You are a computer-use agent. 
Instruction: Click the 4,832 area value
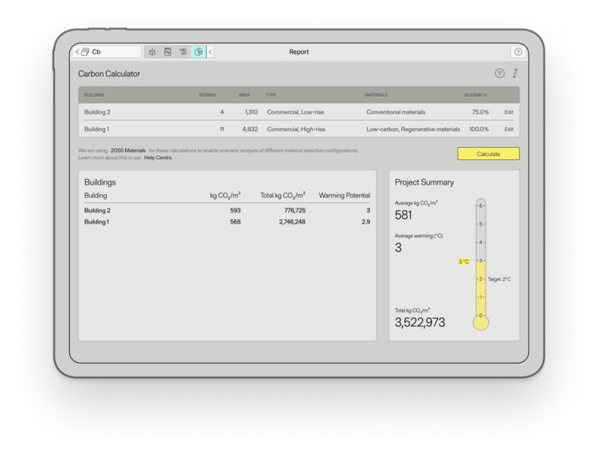click(x=250, y=130)
